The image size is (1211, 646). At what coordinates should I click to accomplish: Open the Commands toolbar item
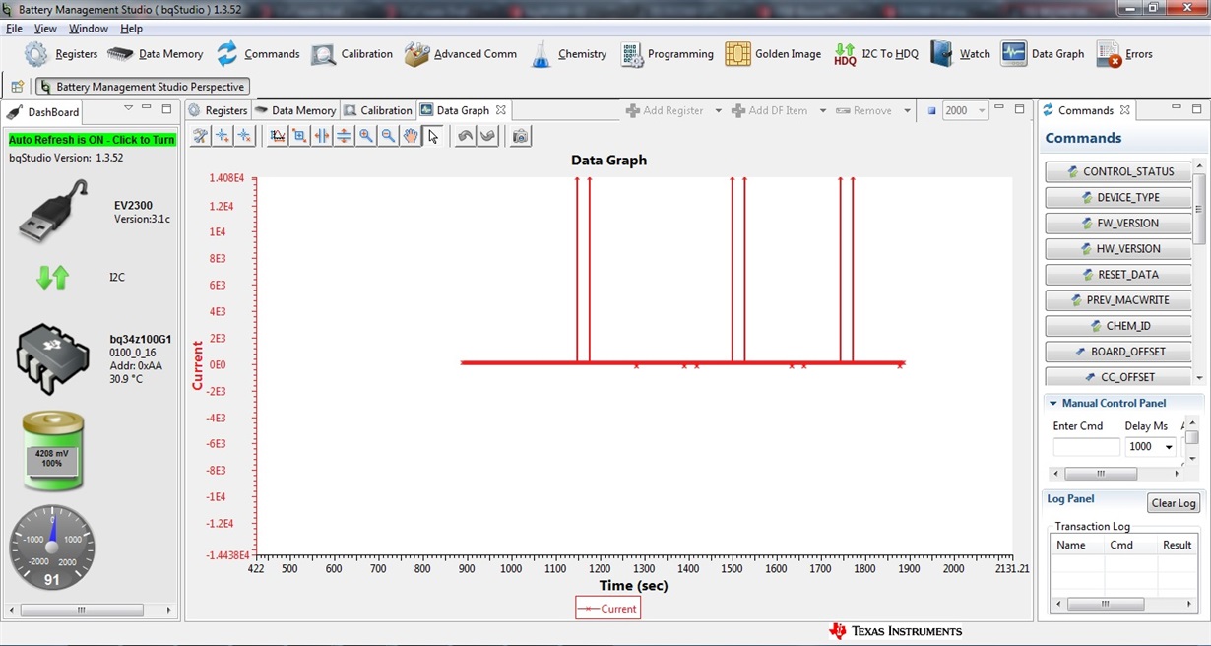(x=257, y=54)
